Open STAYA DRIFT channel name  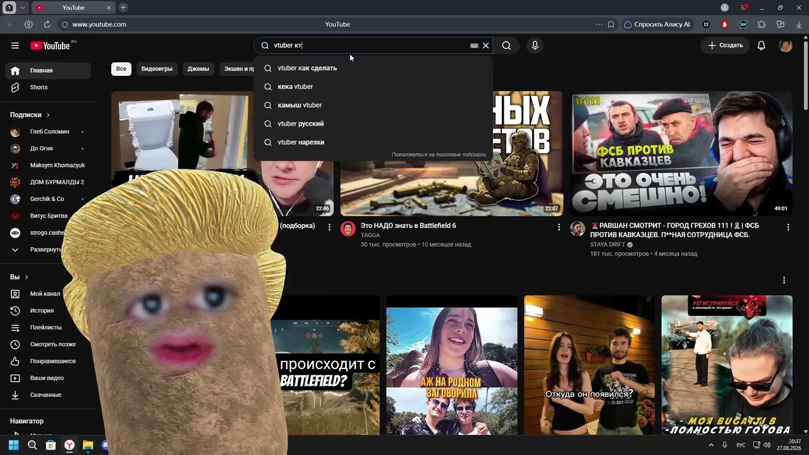tap(607, 245)
